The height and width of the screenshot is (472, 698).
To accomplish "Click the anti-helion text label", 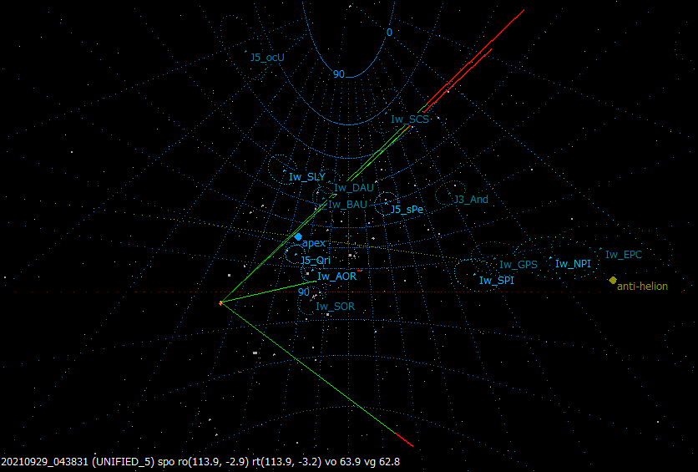I will (x=642, y=287).
